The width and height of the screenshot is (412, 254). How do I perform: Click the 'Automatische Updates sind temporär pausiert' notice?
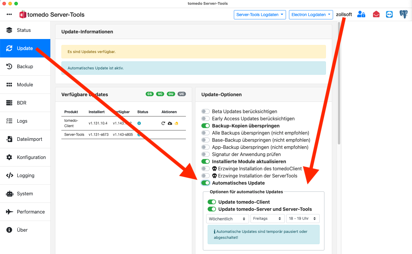pyautogui.click(x=264, y=235)
